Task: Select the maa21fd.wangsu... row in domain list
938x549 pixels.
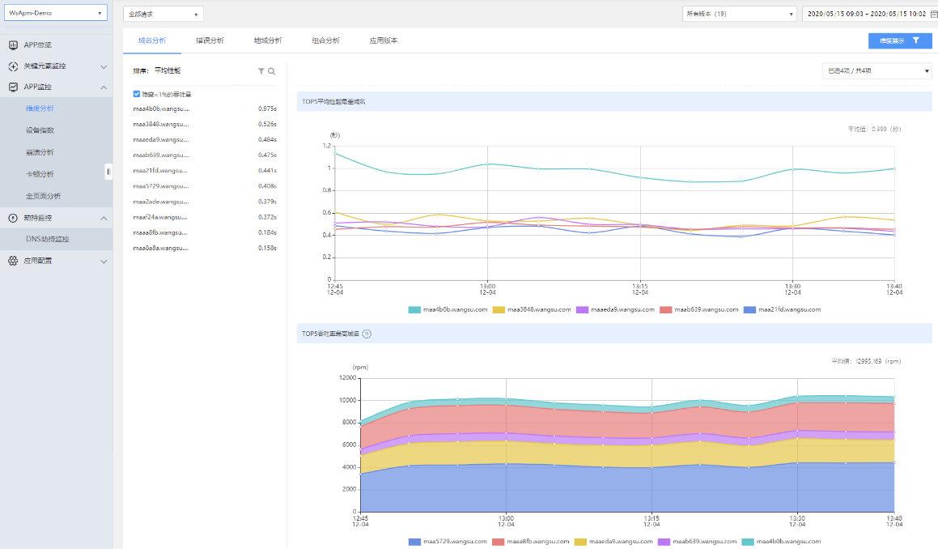Action: coord(205,171)
